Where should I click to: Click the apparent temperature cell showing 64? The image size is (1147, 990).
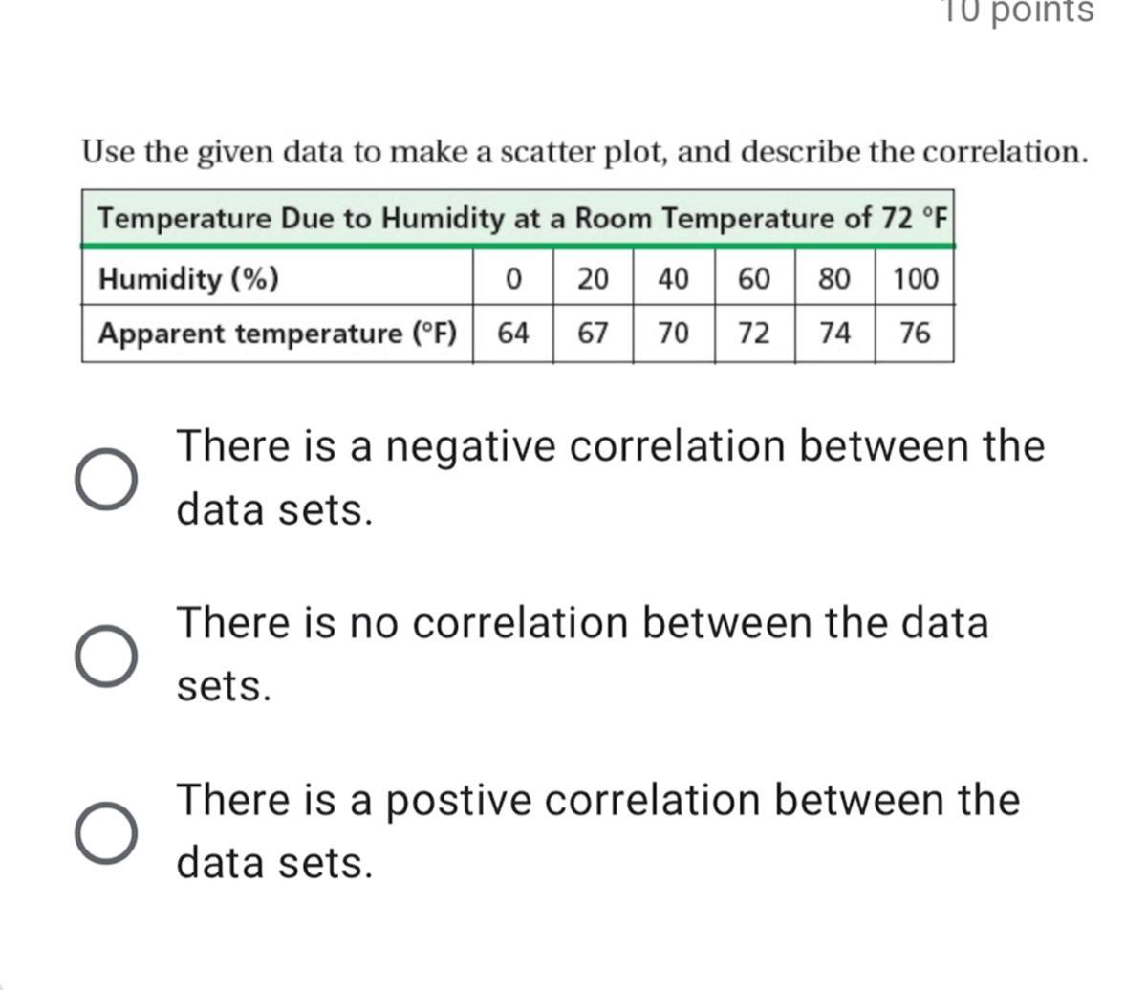[x=512, y=334]
